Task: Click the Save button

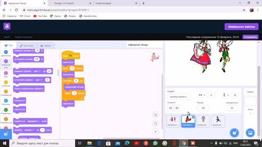Action: 250,37
